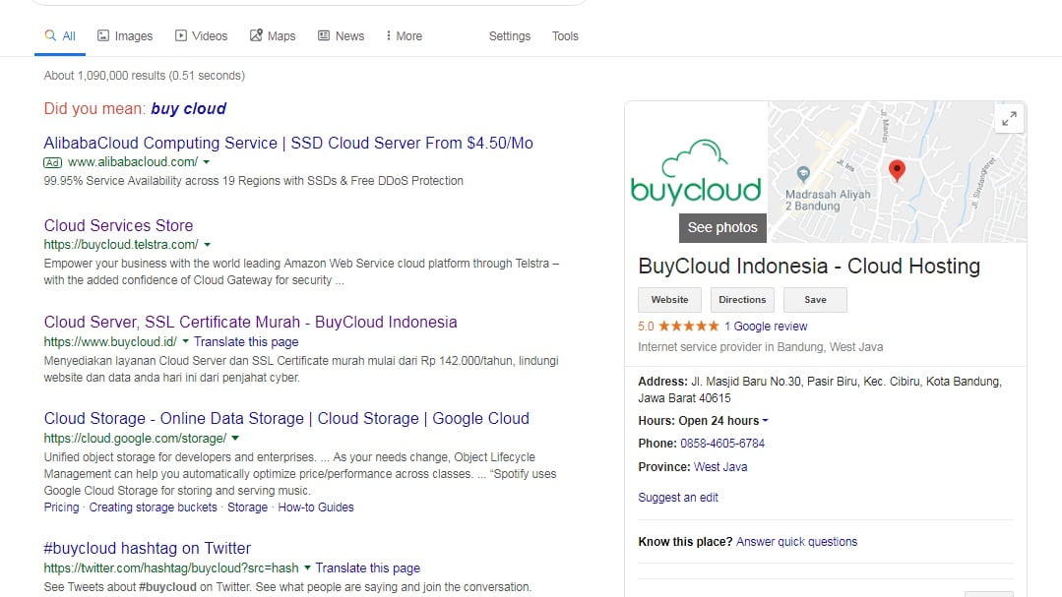Screen dimensions: 1062x597
Task: Click Internet service provider in Bandung text
Action: pos(761,347)
